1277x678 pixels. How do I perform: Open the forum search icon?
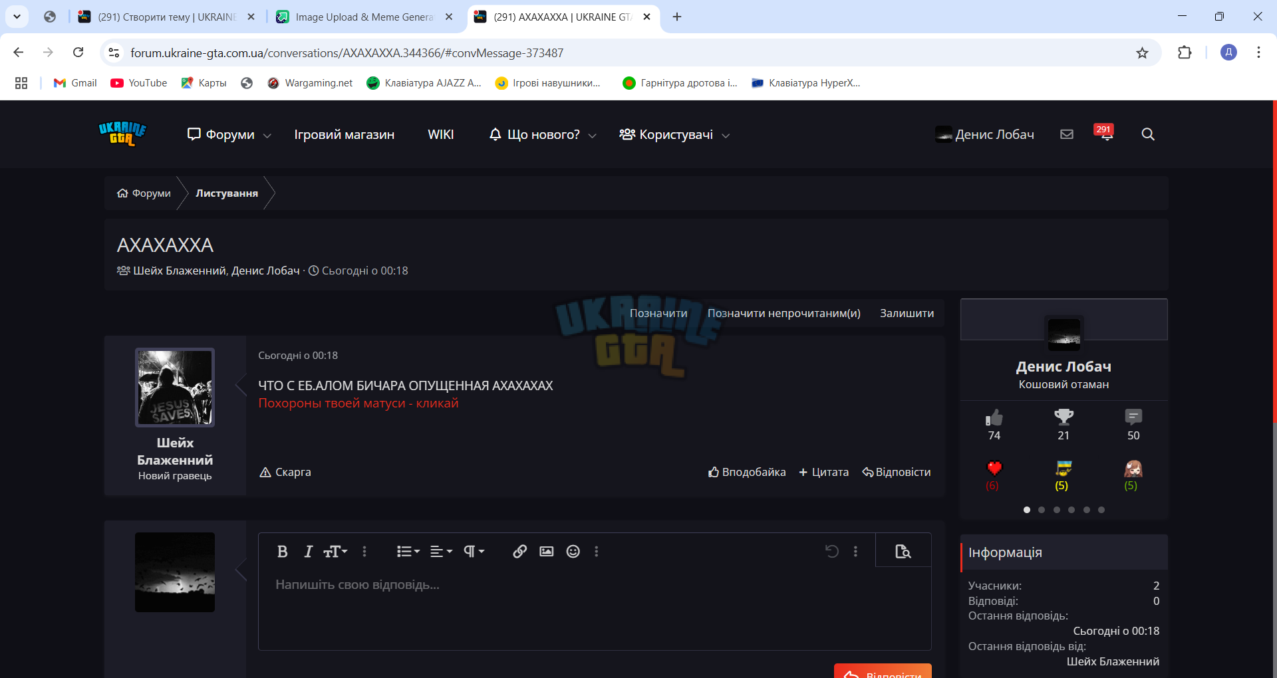(1148, 134)
